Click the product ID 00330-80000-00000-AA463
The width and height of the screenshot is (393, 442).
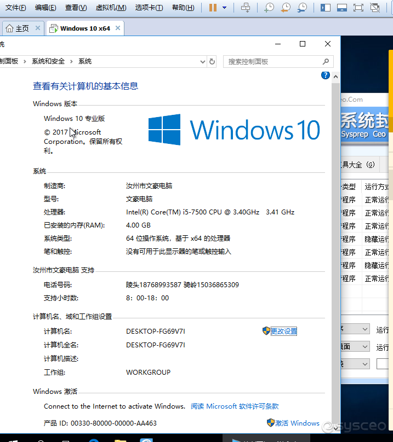point(113,423)
